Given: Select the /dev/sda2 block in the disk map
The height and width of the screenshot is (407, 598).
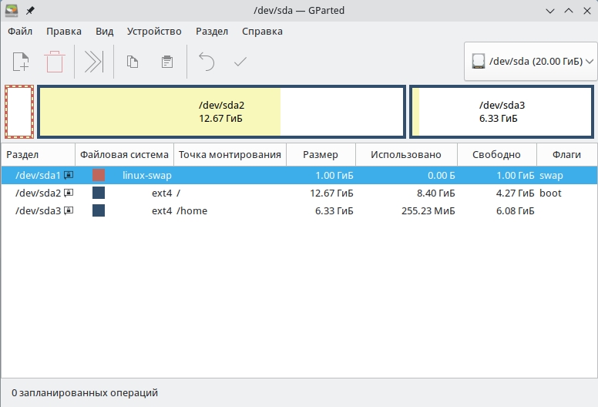Looking at the screenshot, I should [221, 112].
